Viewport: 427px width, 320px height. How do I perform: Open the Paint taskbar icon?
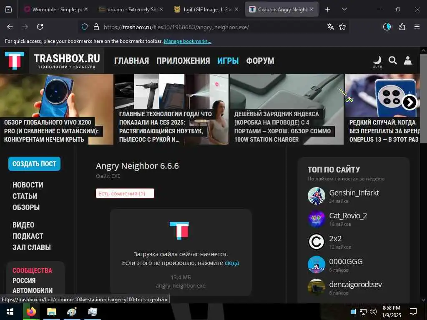click(x=72, y=312)
